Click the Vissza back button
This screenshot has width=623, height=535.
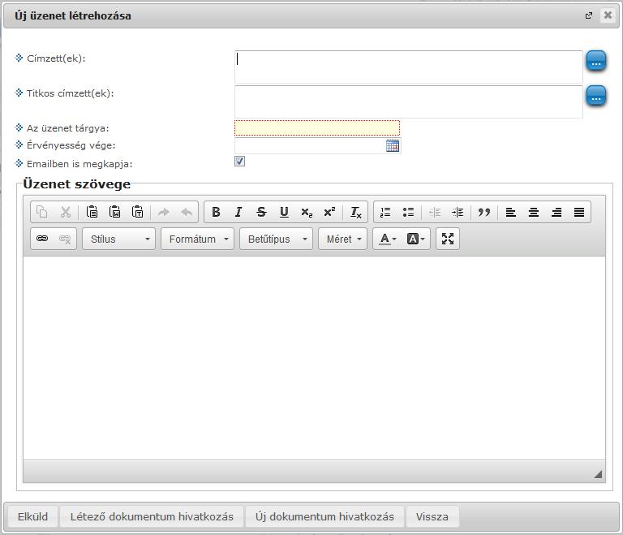[x=432, y=516]
